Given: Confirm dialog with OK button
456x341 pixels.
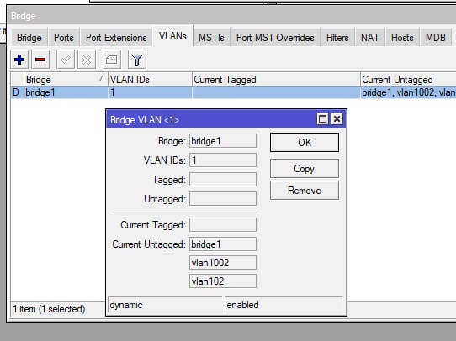Looking at the screenshot, I should pyautogui.click(x=305, y=143).
